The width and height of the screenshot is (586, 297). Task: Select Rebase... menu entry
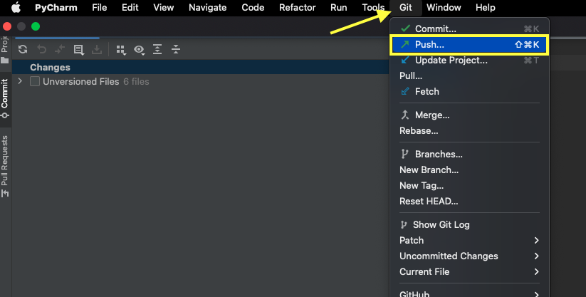click(x=469, y=130)
